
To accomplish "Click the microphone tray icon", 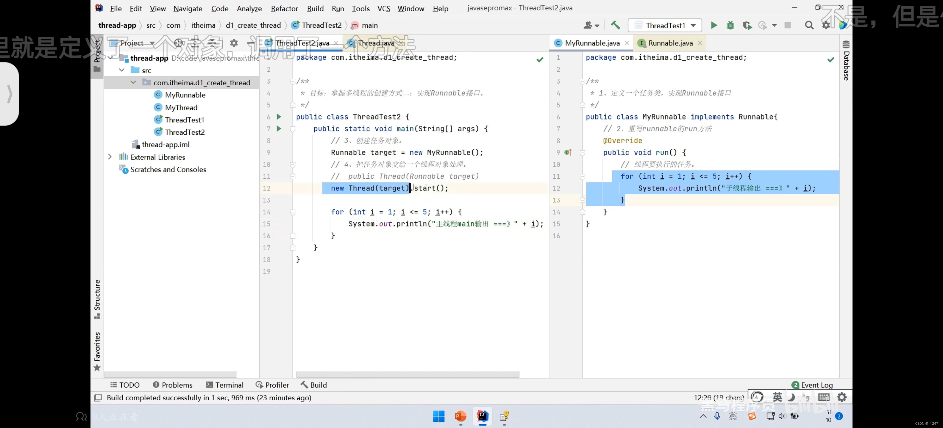I will pyautogui.click(x=717, y=416).
